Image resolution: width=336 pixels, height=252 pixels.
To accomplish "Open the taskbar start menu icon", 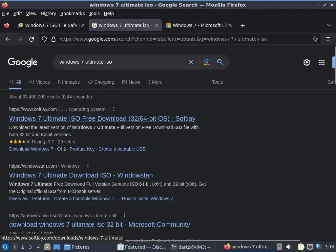I will coord(5,247).
